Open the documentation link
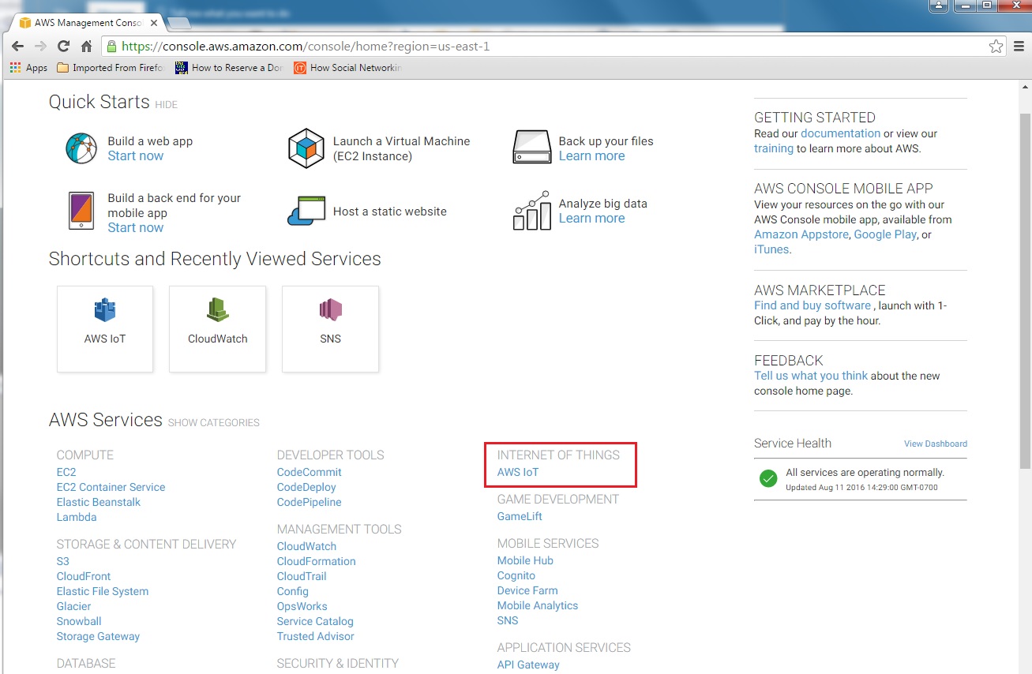 [840, 134]
